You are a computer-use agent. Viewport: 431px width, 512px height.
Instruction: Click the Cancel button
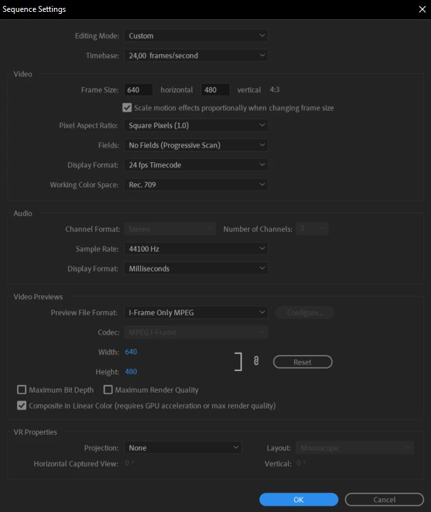coord(384,499)
